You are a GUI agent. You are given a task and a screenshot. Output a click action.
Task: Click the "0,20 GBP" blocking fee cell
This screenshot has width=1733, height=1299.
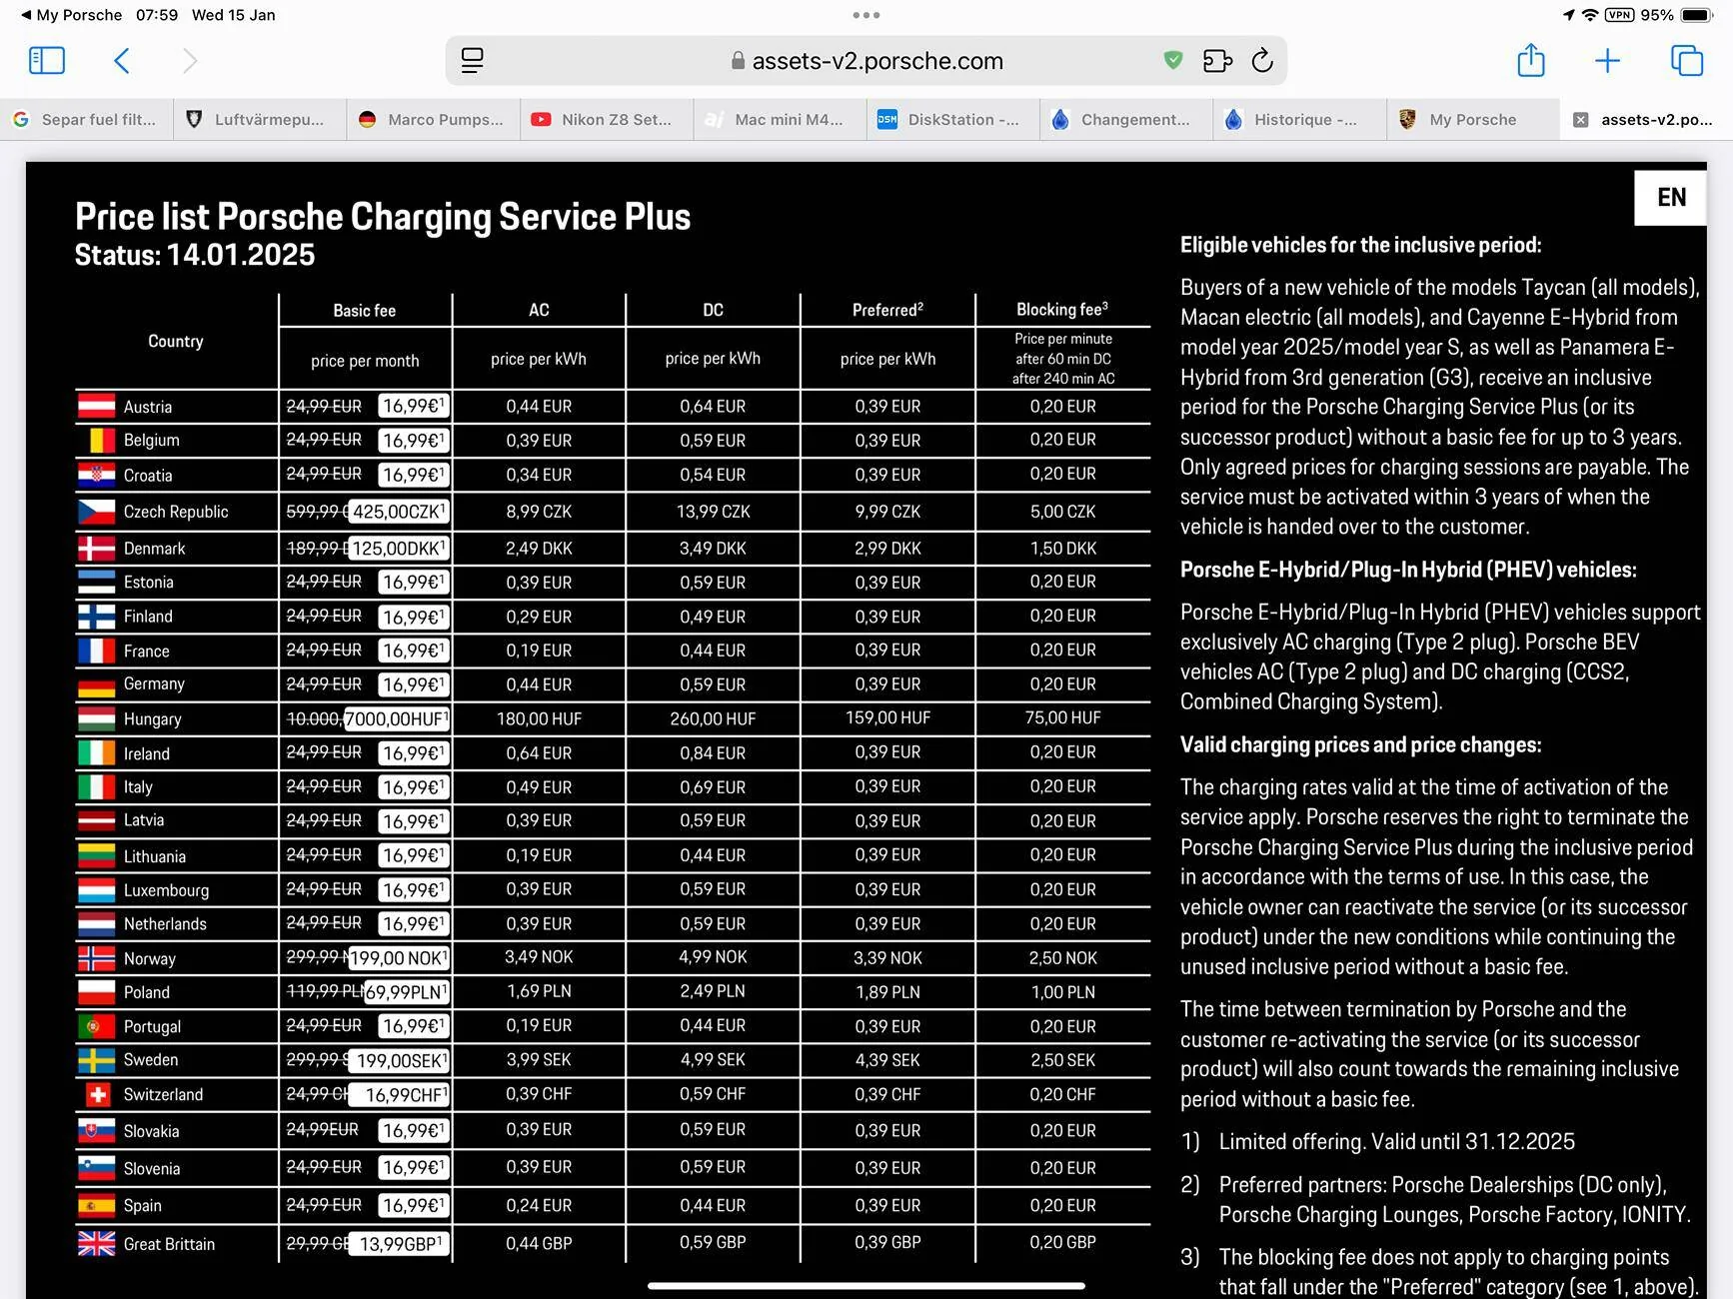pos(1062,1242)
